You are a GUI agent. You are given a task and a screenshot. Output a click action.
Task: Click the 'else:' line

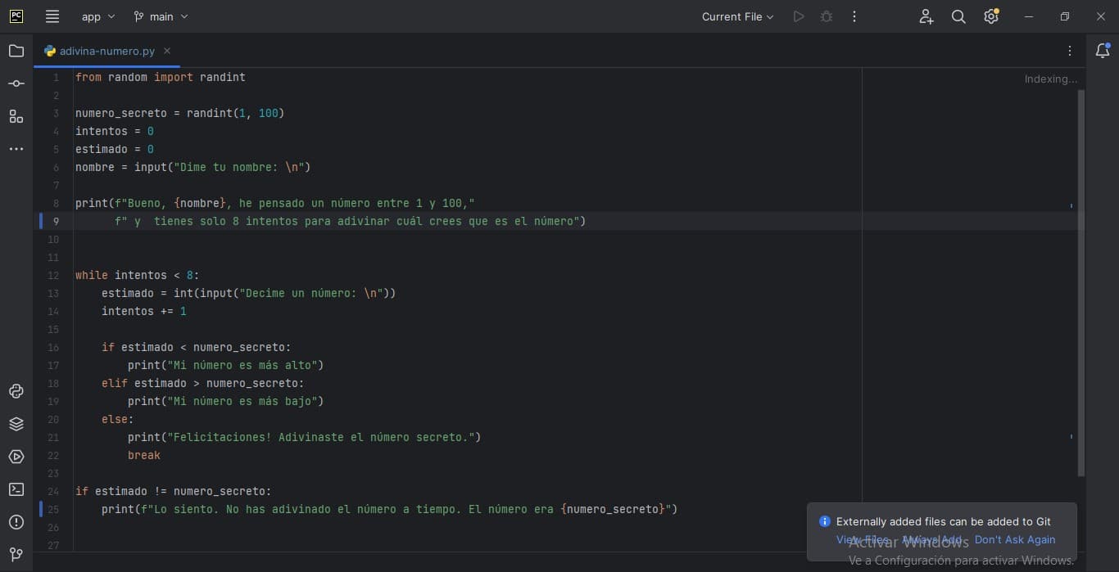click(x=118, y=419)
